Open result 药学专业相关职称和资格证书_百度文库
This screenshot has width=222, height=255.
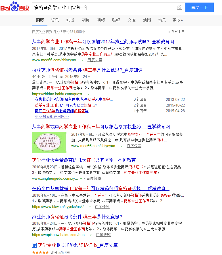click(78, 245)
